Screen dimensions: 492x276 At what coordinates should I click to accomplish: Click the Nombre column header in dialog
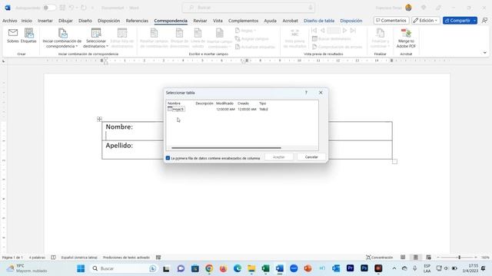point(174,103)
